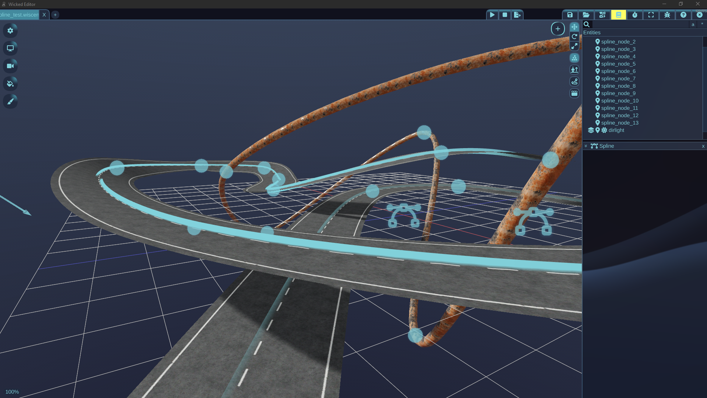Image resolution: width=707 pixels, height=398 pixels.
Task: Open the new entity plus button
Action: tap(558, 29)
